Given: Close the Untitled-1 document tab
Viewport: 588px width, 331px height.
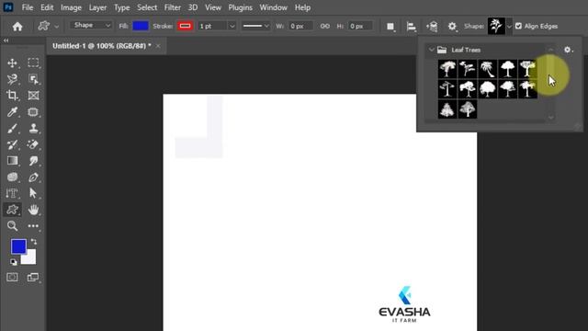Looking at the screenshot, I should (x=158, y=46).
